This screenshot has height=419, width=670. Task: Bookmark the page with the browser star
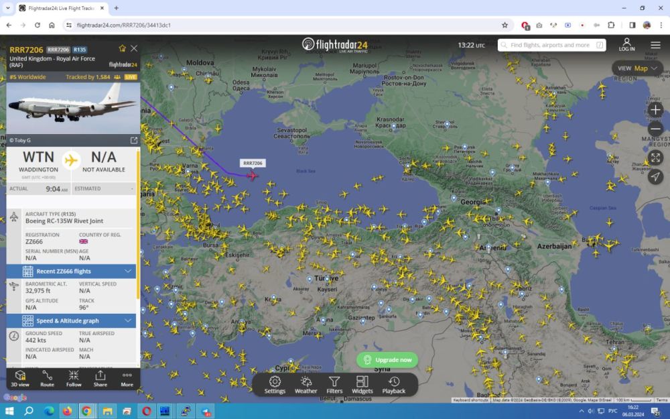(505, 25)
